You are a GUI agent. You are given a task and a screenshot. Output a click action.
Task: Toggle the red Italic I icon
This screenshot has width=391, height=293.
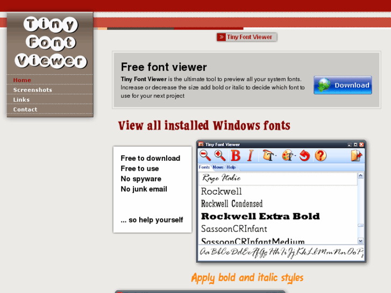click(x=251, y=155)
